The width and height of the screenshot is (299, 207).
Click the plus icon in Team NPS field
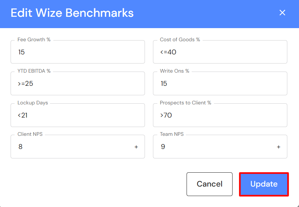coord(279,147)
